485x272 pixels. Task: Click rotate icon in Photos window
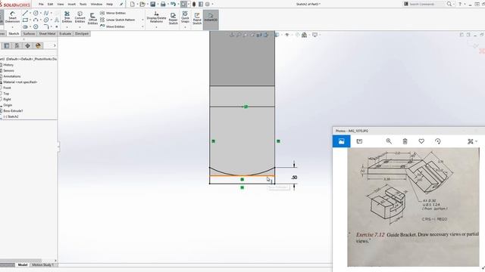(438, 141)
